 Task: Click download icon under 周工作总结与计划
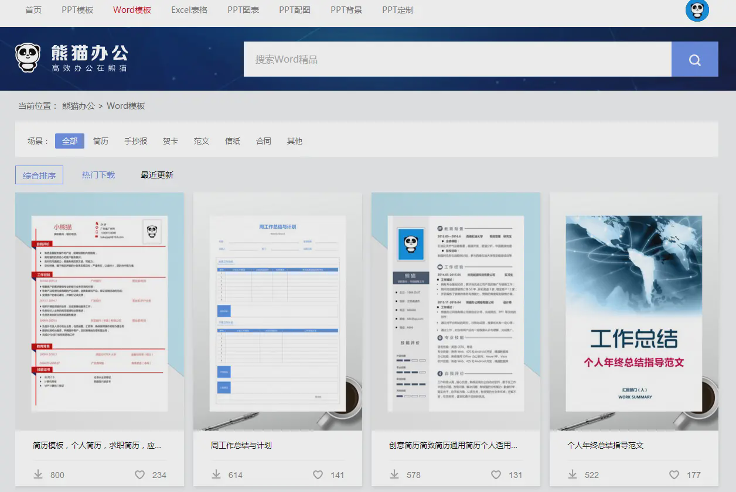217,474
